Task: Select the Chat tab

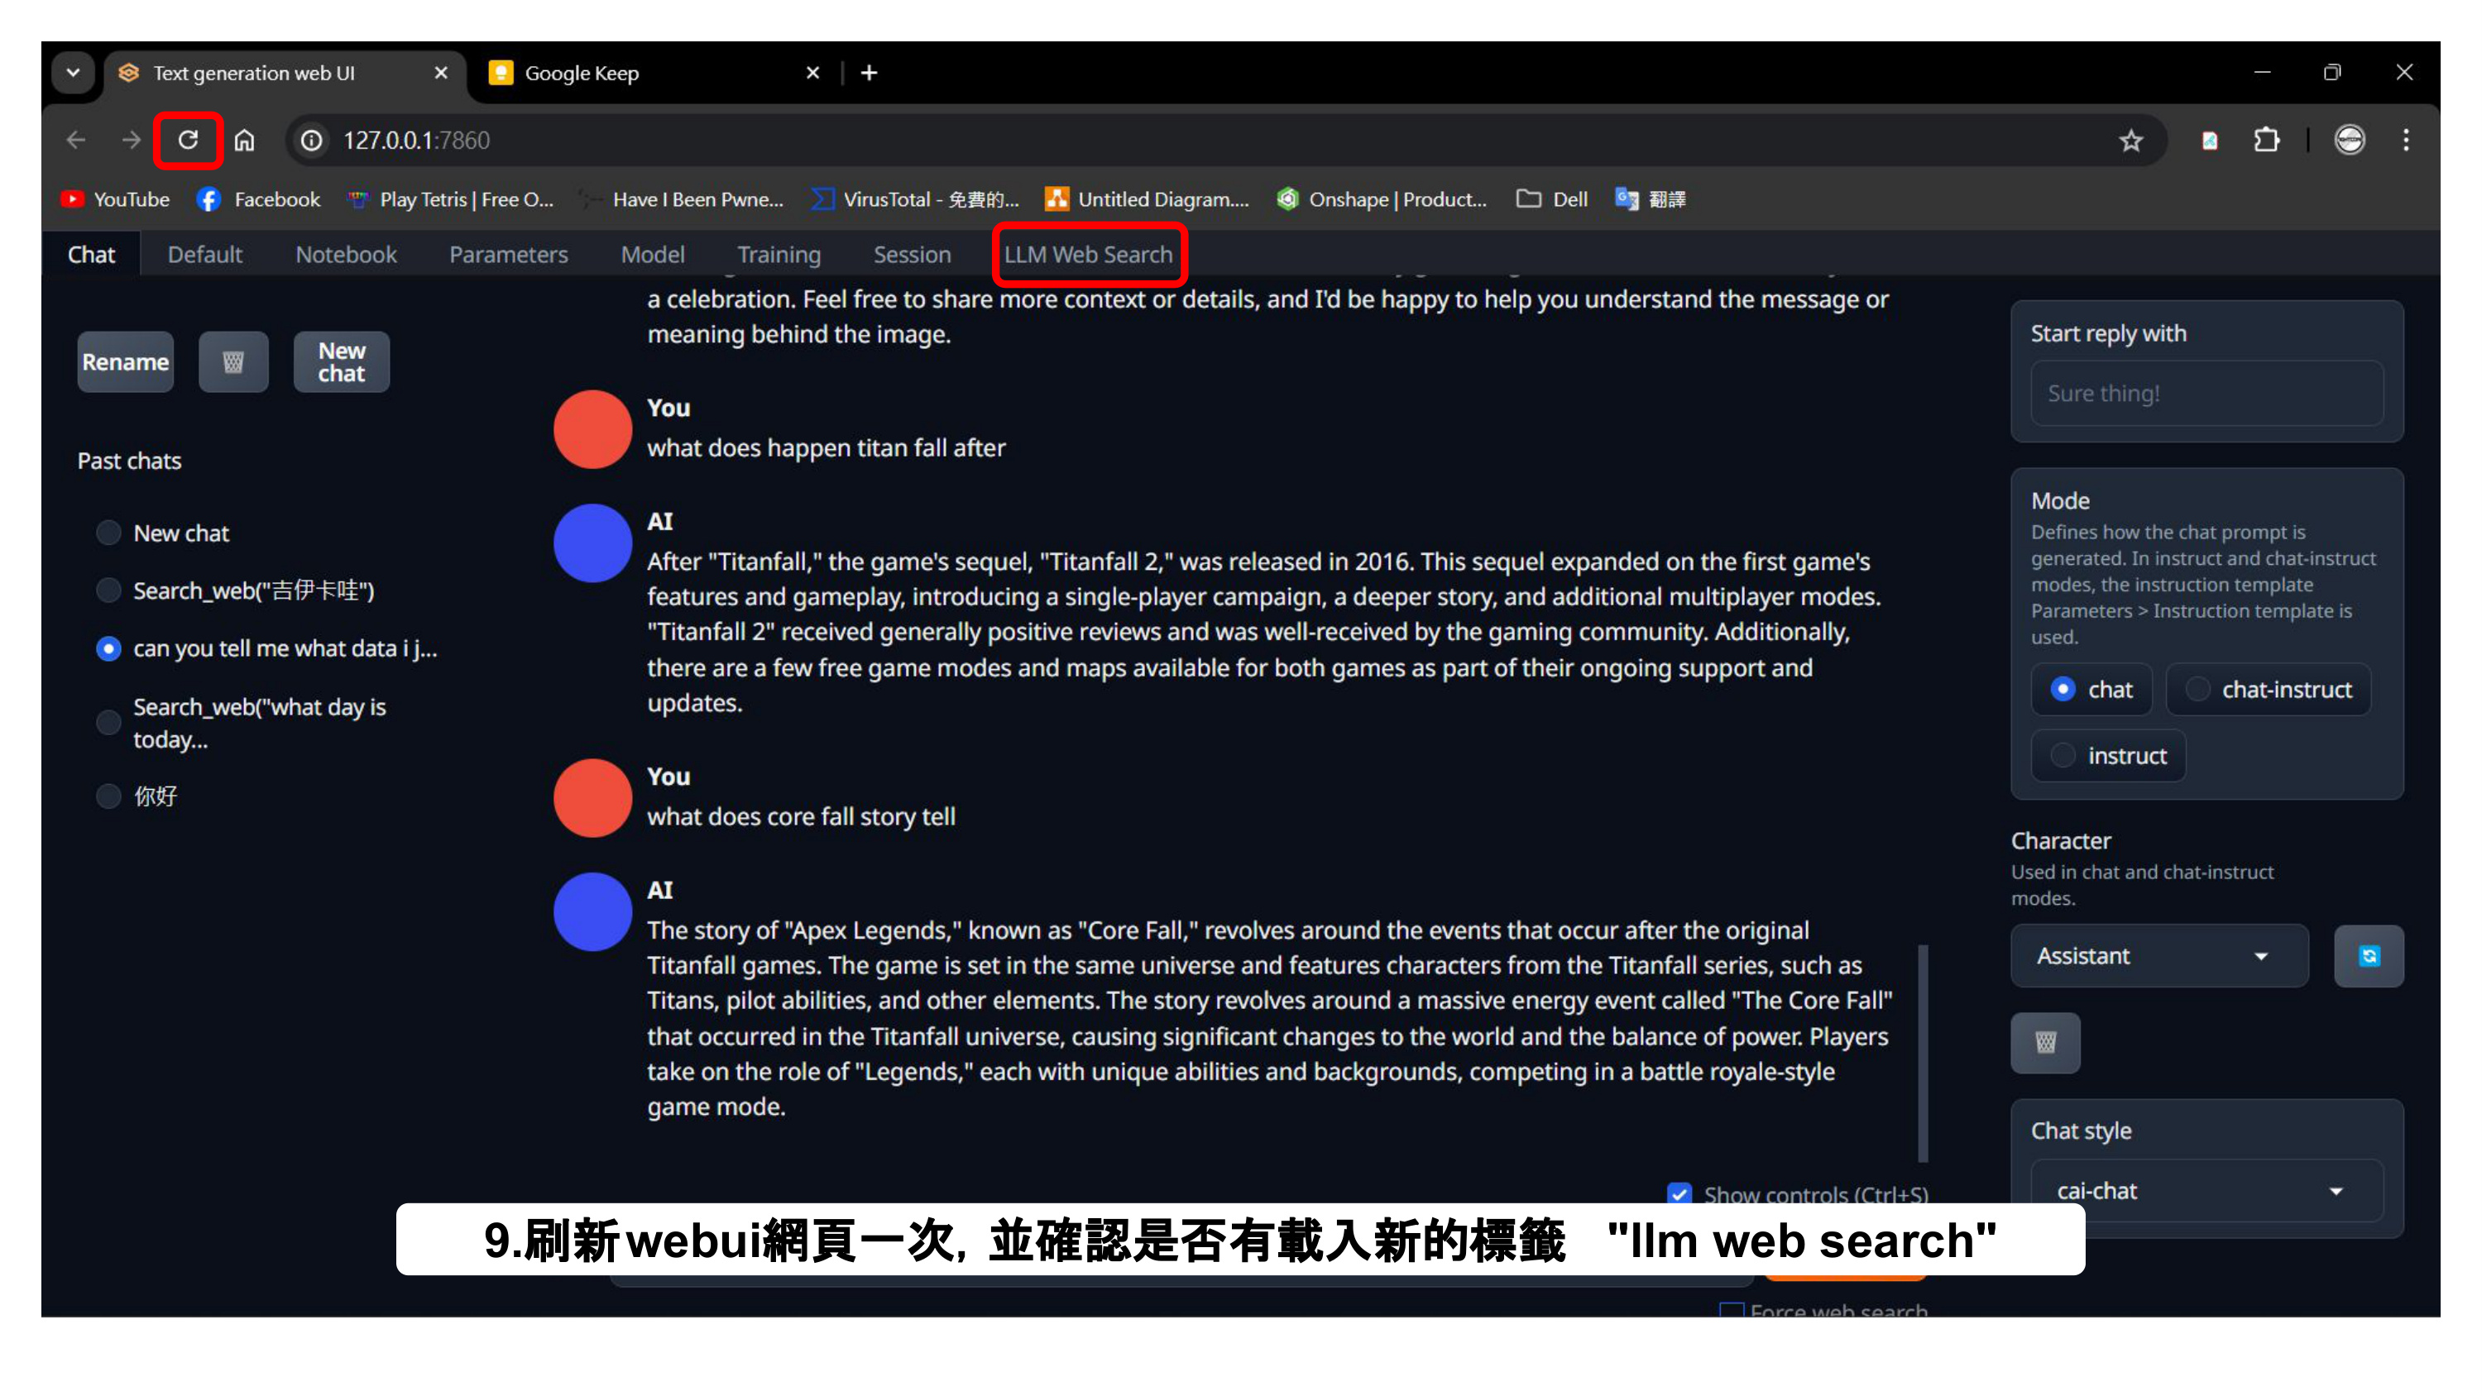Action: (92, 255)
